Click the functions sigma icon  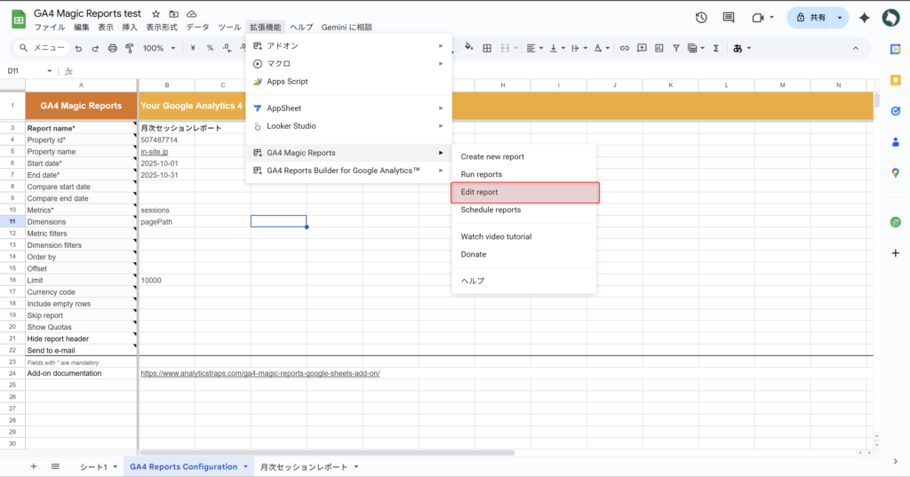(x=715, y=48)
